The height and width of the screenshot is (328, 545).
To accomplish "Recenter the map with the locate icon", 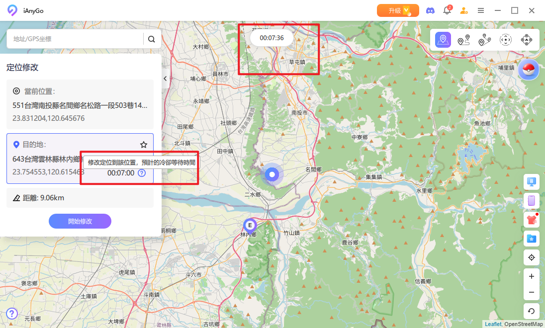I will pyautogui.click(x=532, y=257).
